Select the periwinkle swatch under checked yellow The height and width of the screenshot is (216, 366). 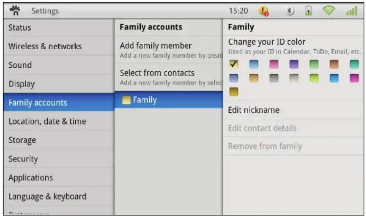[234, 78]
